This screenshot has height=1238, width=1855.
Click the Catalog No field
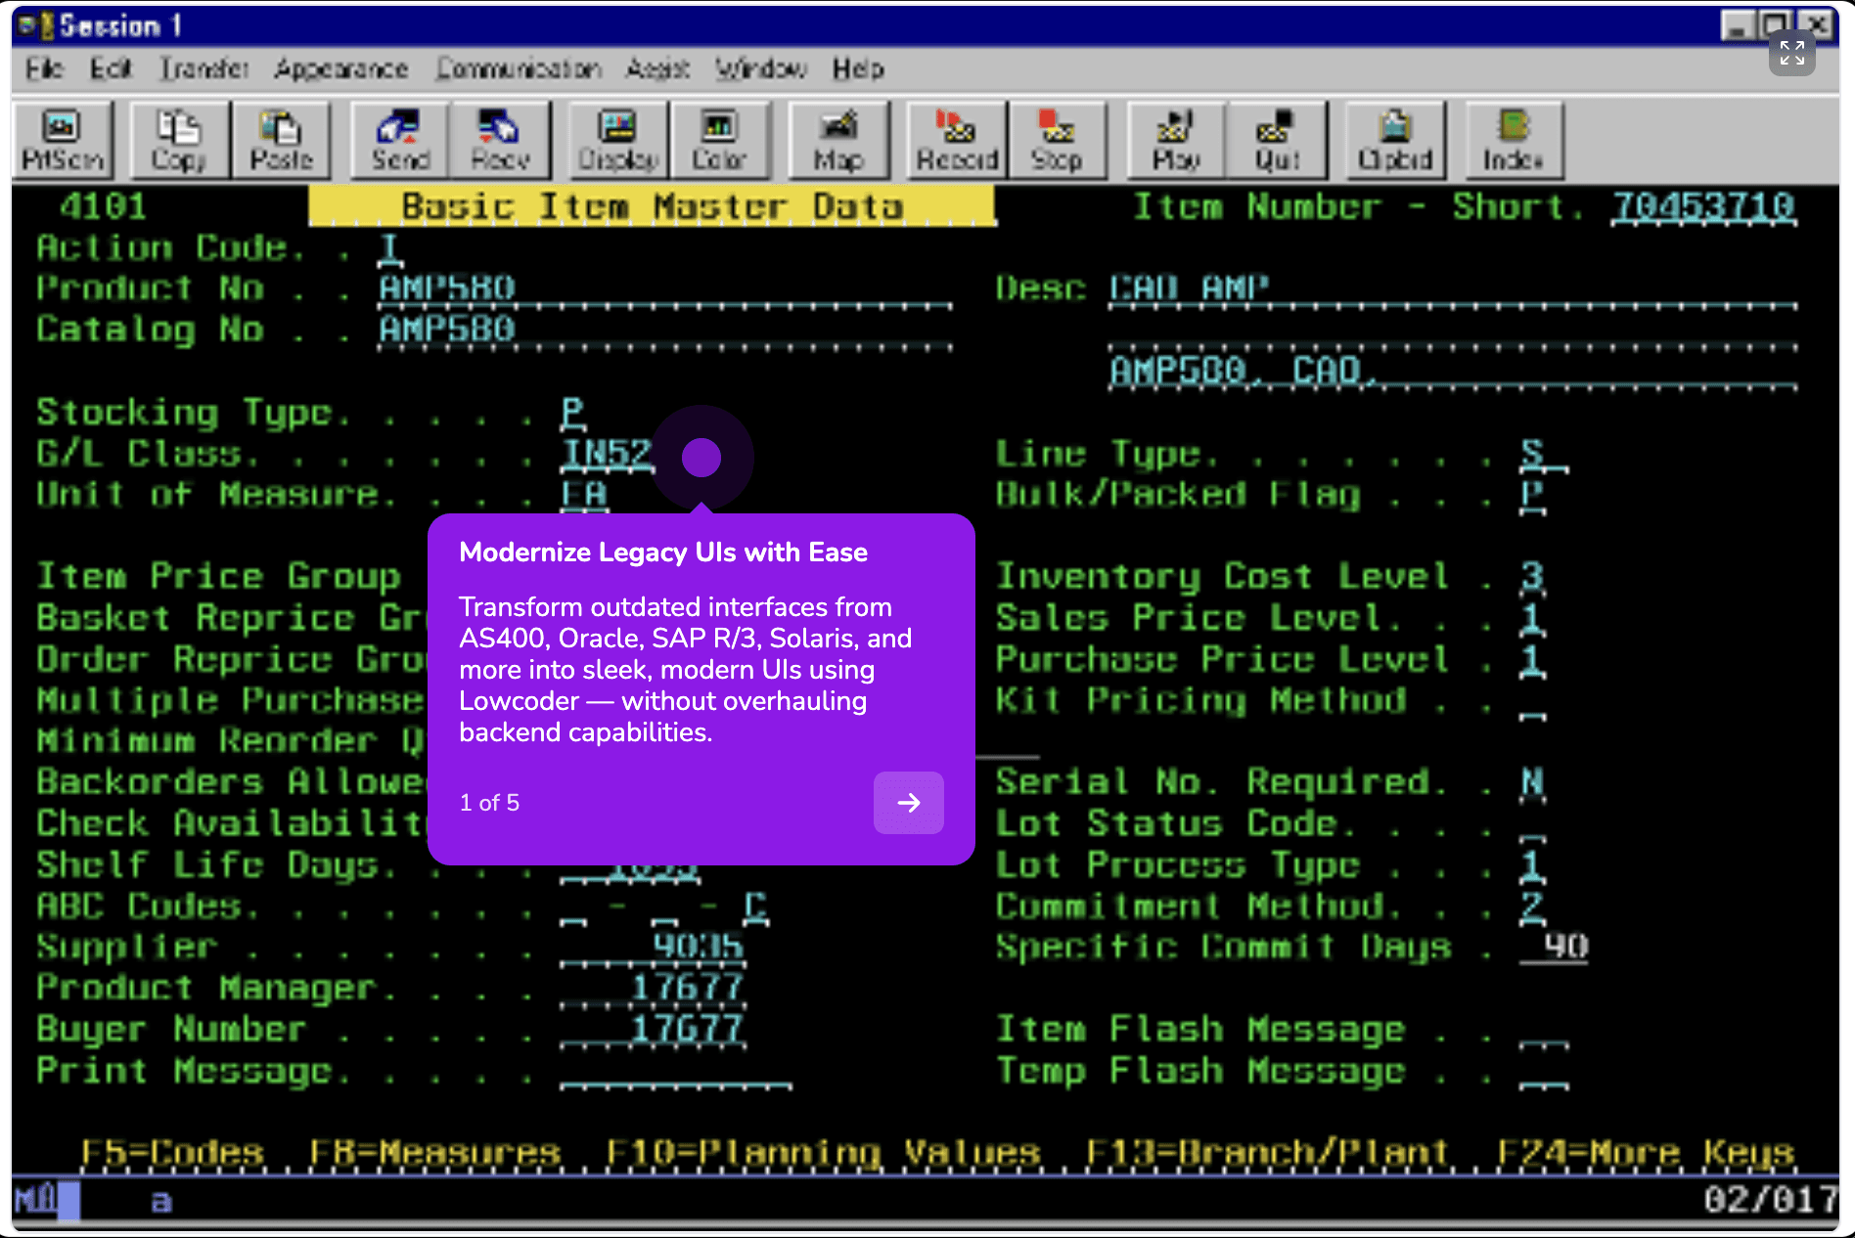(x=665, y=331)
